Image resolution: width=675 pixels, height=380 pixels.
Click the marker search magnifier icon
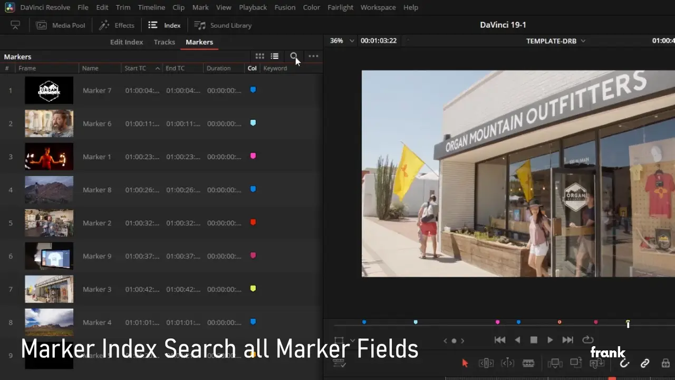coord(294,56)
